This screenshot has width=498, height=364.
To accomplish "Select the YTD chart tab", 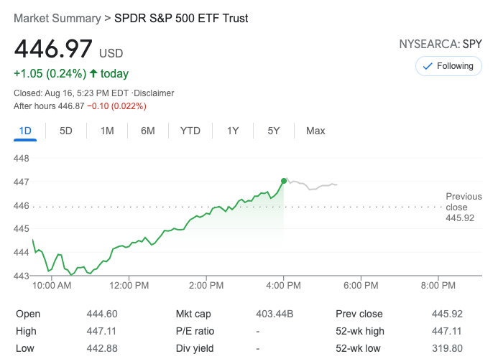I will click(190, 131).
